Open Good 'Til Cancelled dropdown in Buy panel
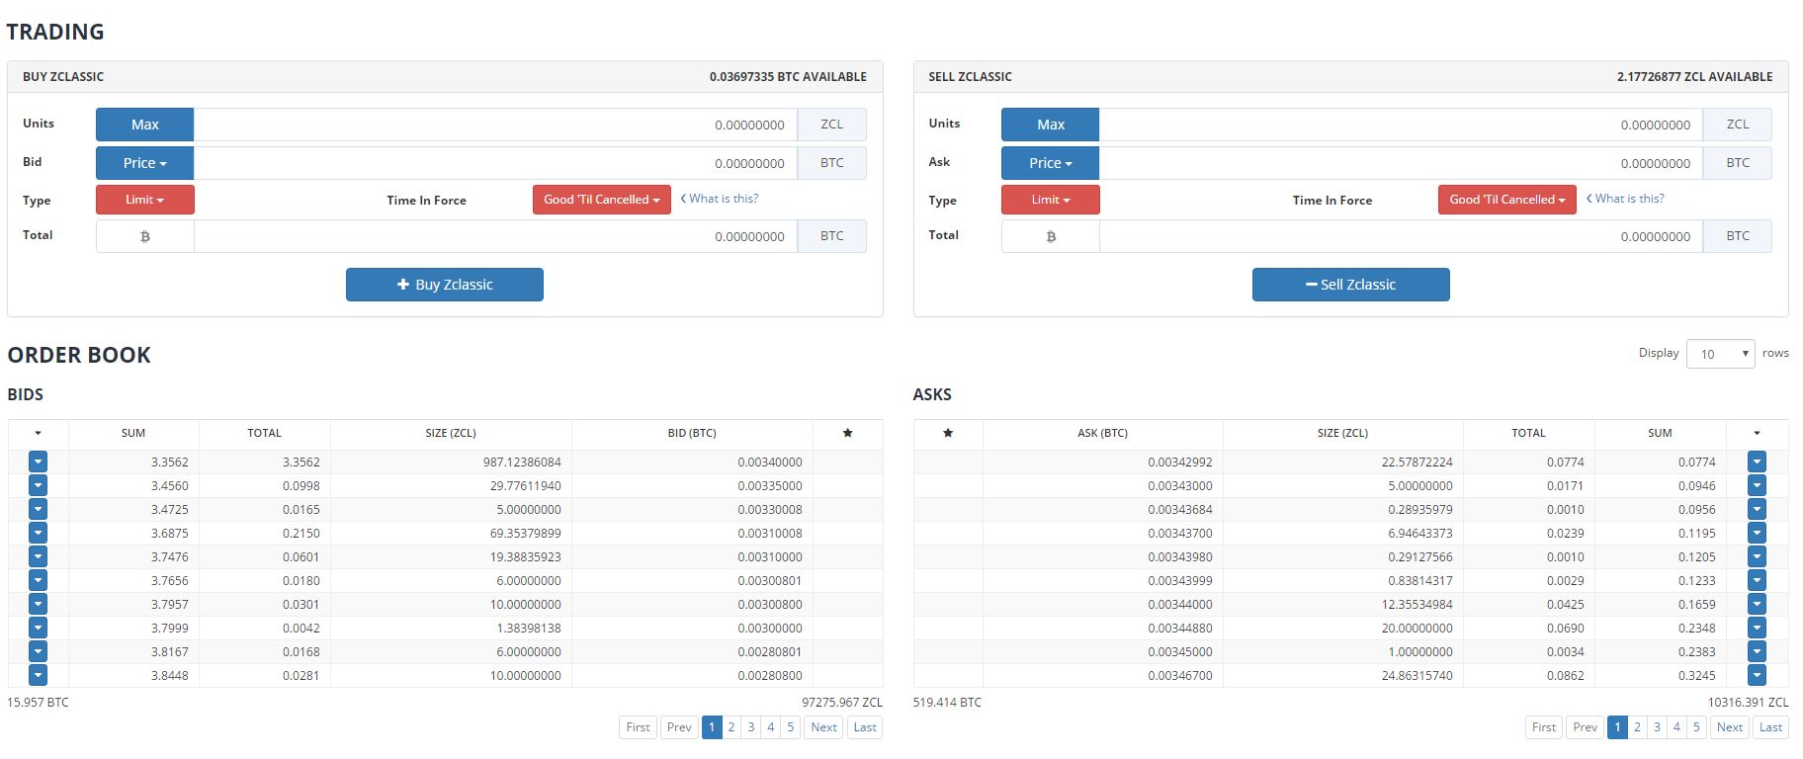Screen dimensions: 1803x759 tap(602, 200)
